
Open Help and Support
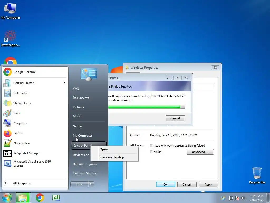point(89,173)
